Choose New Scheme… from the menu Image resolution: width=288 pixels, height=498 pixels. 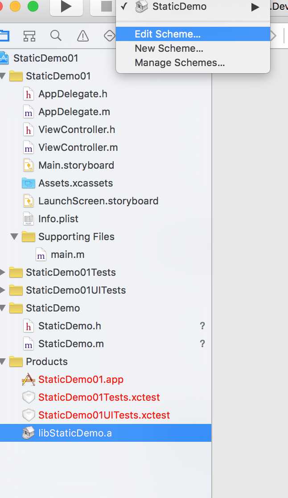193,48
